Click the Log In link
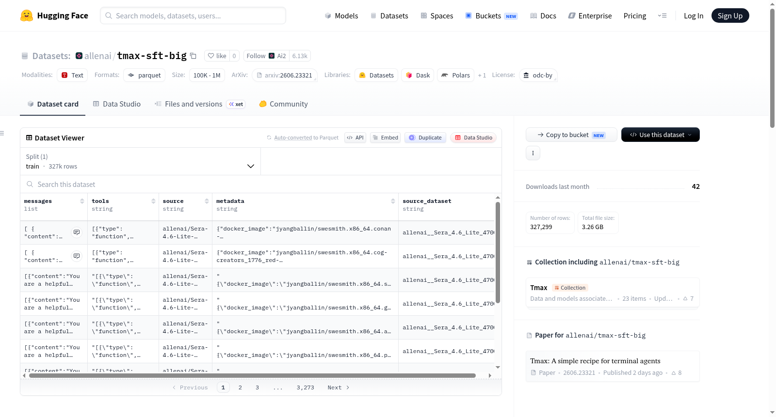This screenshot has height=417, width=776. coord(694,15)
